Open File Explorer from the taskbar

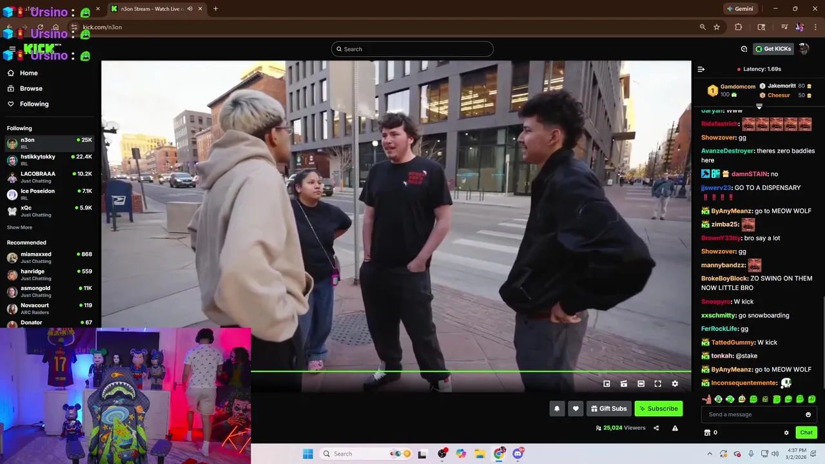point(480,454)
